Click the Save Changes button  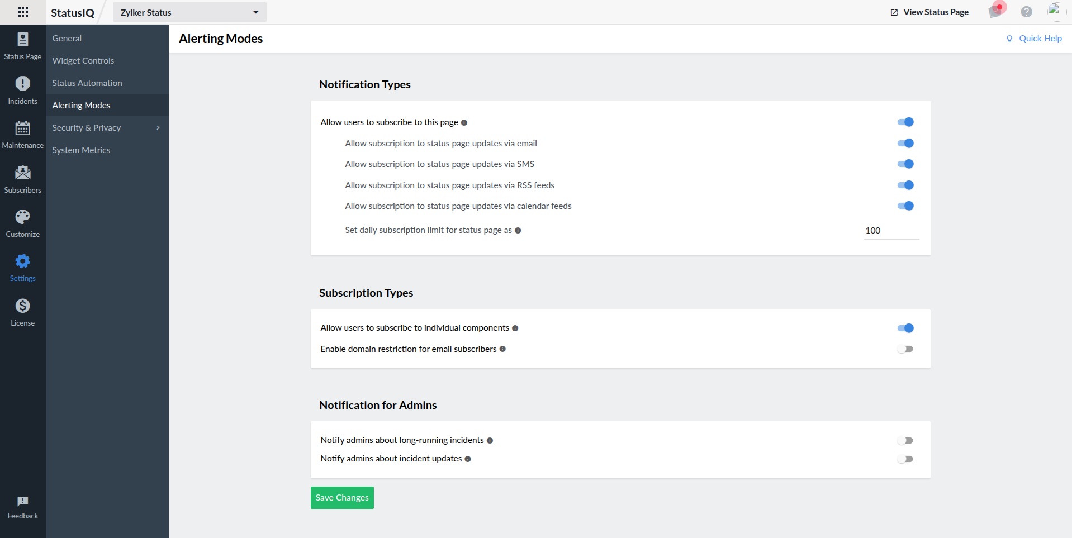(342, 498)
